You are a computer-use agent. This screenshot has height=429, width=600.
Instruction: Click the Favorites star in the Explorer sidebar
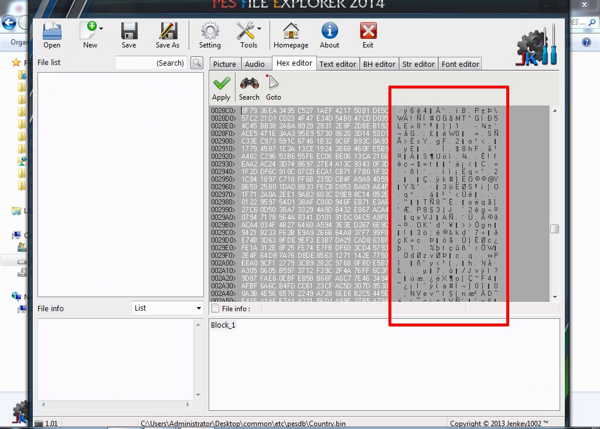click(x=16, y=62)
